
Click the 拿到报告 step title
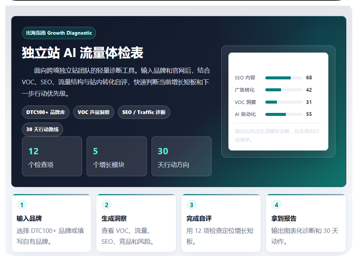tap(284, 218)
